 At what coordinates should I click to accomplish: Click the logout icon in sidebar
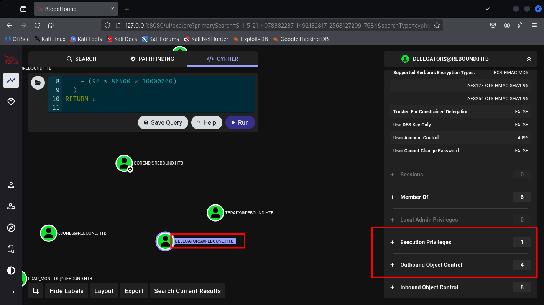click(11, 292)
